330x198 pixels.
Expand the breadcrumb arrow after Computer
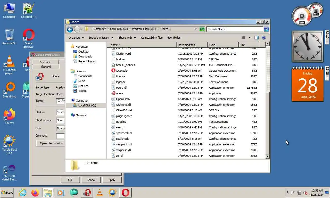(x=108, y=29)
